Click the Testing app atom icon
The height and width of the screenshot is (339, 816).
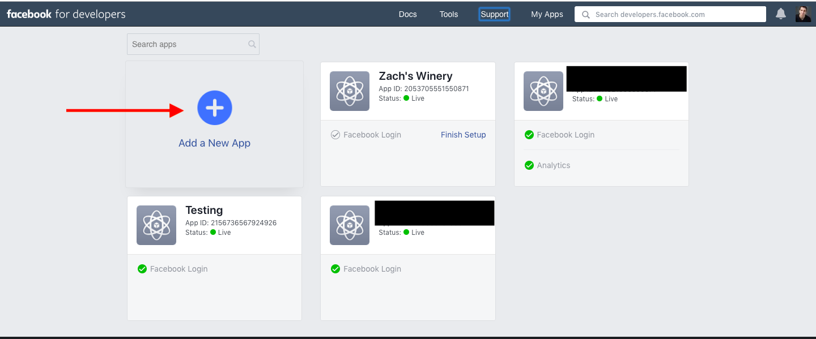coord(156,225)
